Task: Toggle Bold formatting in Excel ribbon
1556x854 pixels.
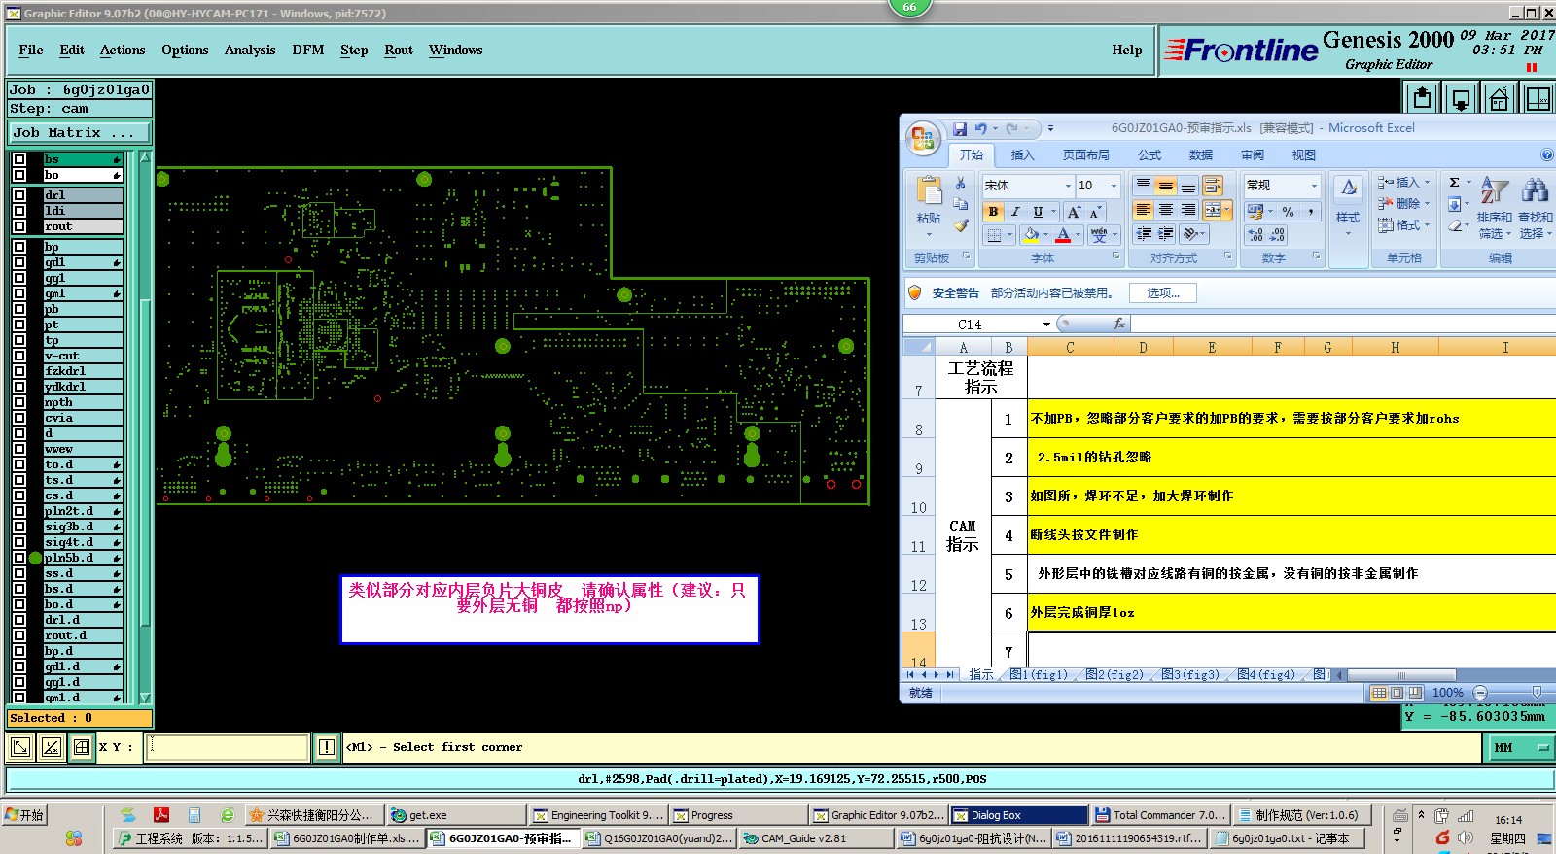Action: pyautogui.click(x=993, y=212)
